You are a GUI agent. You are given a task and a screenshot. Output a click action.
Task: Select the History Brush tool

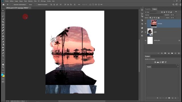click(3, 39)
